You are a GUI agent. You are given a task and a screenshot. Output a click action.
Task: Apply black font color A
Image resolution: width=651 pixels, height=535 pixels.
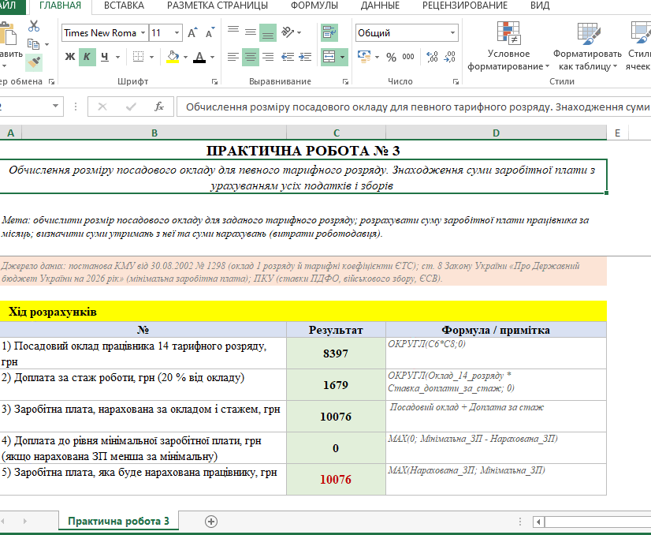199,57
